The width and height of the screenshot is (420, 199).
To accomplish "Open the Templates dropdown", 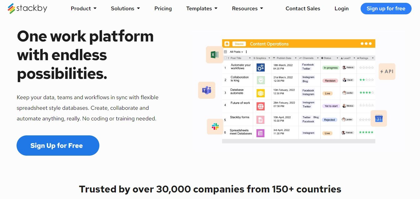I will click(x=202, y=8).
